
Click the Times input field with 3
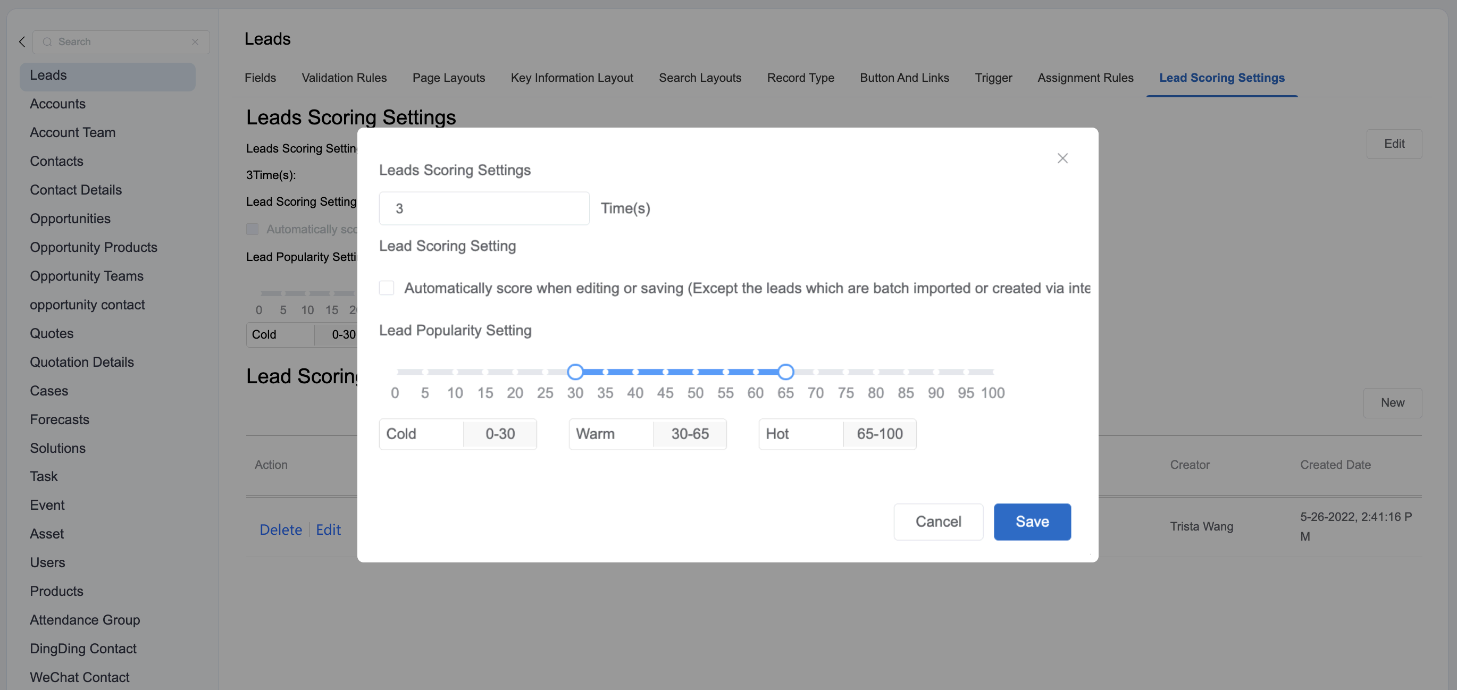pos(483,208)
